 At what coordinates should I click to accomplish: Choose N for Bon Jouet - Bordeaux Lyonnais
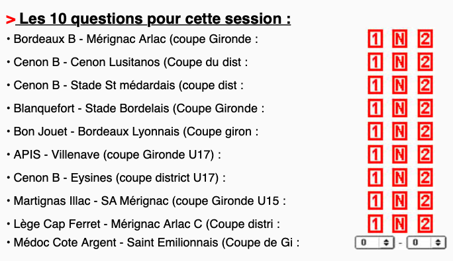pos(399,131)
